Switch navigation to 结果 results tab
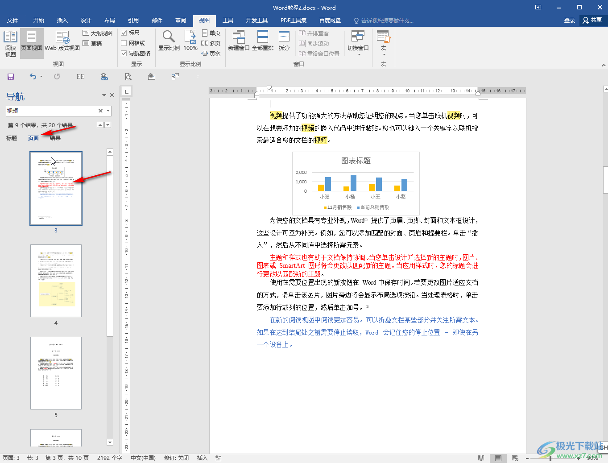The width and height of the screenshot is (608, 463). coord(55,138)
